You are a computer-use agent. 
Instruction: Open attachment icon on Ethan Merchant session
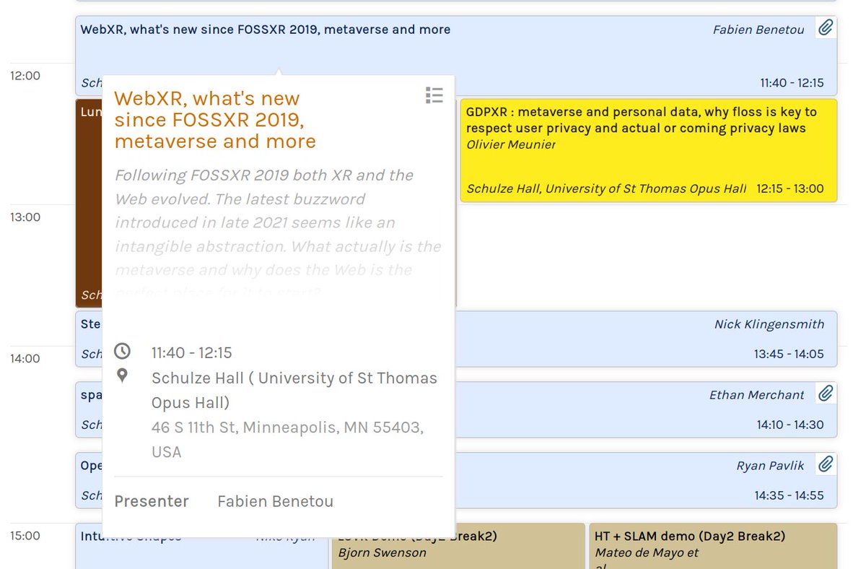click(x=826, y=394)
